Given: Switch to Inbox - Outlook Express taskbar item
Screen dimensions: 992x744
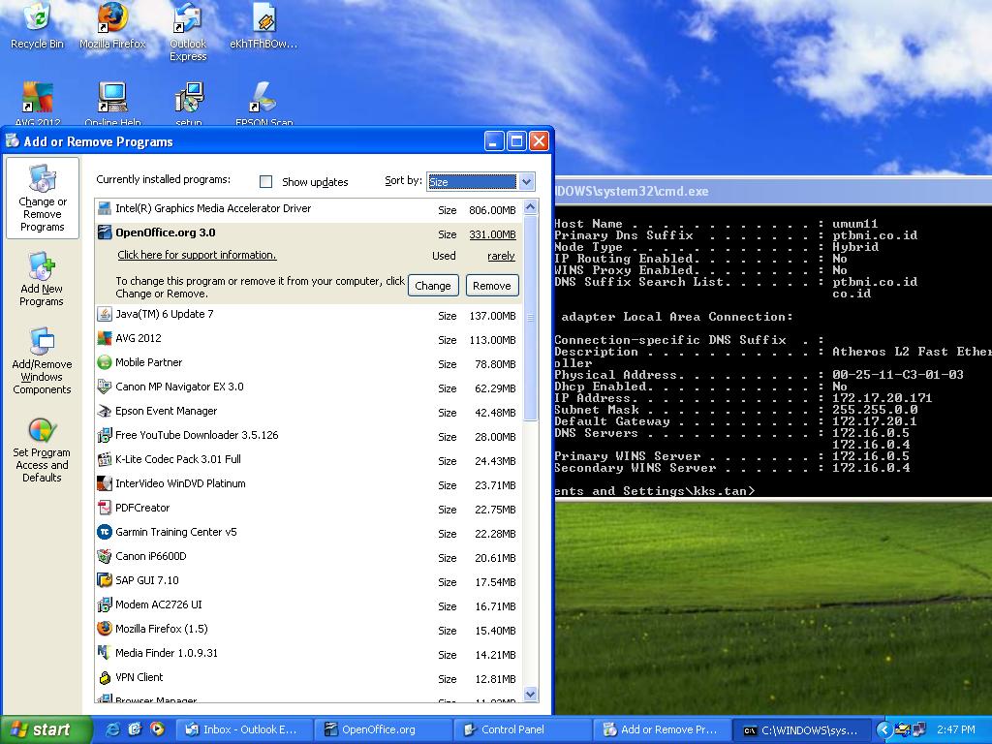Looking at the screenshot, I should tap(242, 729).
